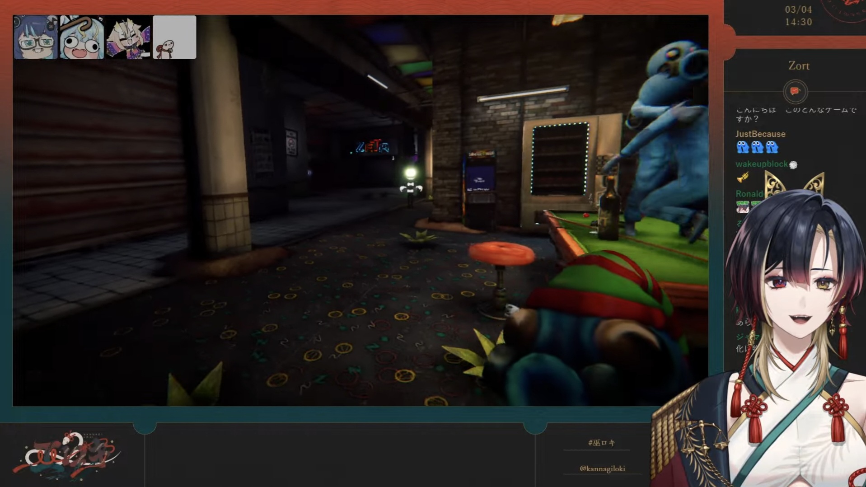Click the 'Zort' game title text
866x487 pixels.
tap(799, 66)
